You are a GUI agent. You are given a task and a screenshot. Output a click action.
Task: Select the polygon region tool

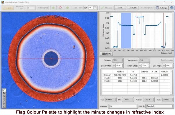[x=4, y=106]
